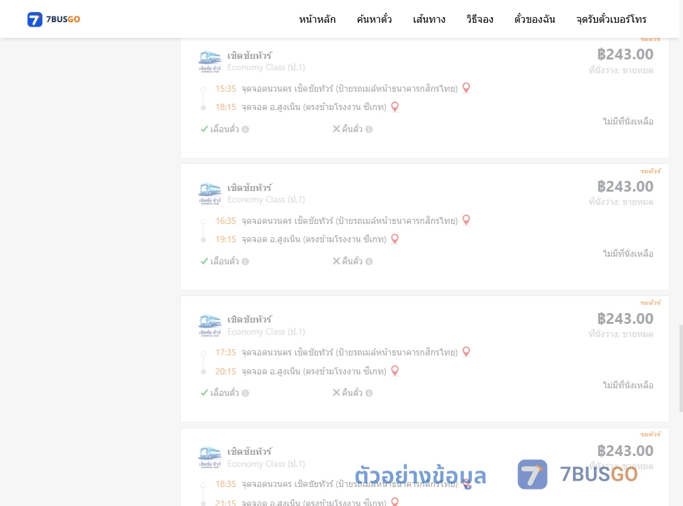Open the 7BUSGO logo in header
The width and height of the screenshot is (683, 506).
point(54,19)
